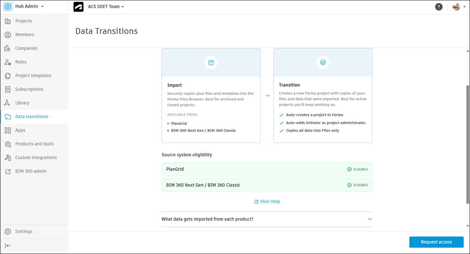This screenshot has height=254, width=470.
Task: Open Custom integrations section
Action: (x=36, y=158)
